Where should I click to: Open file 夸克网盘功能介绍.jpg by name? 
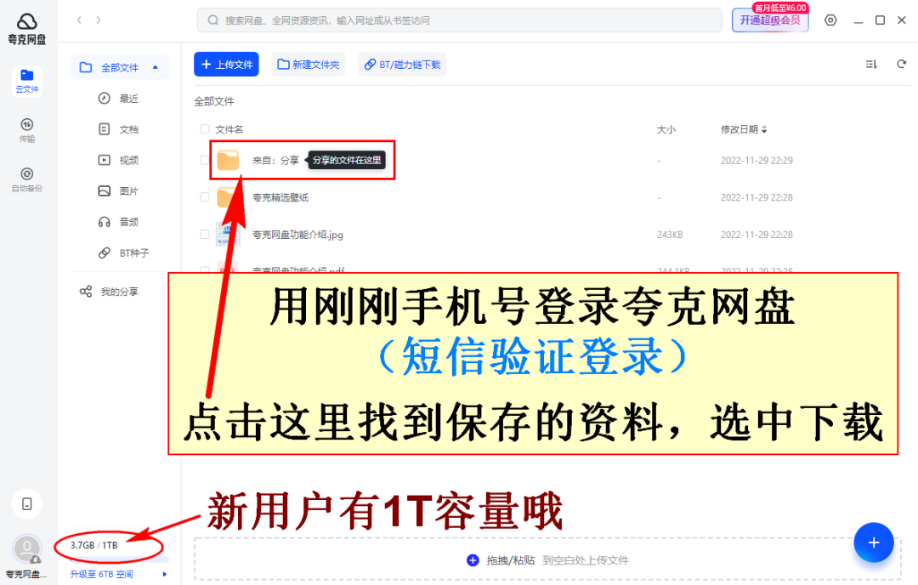pos(298,234)
